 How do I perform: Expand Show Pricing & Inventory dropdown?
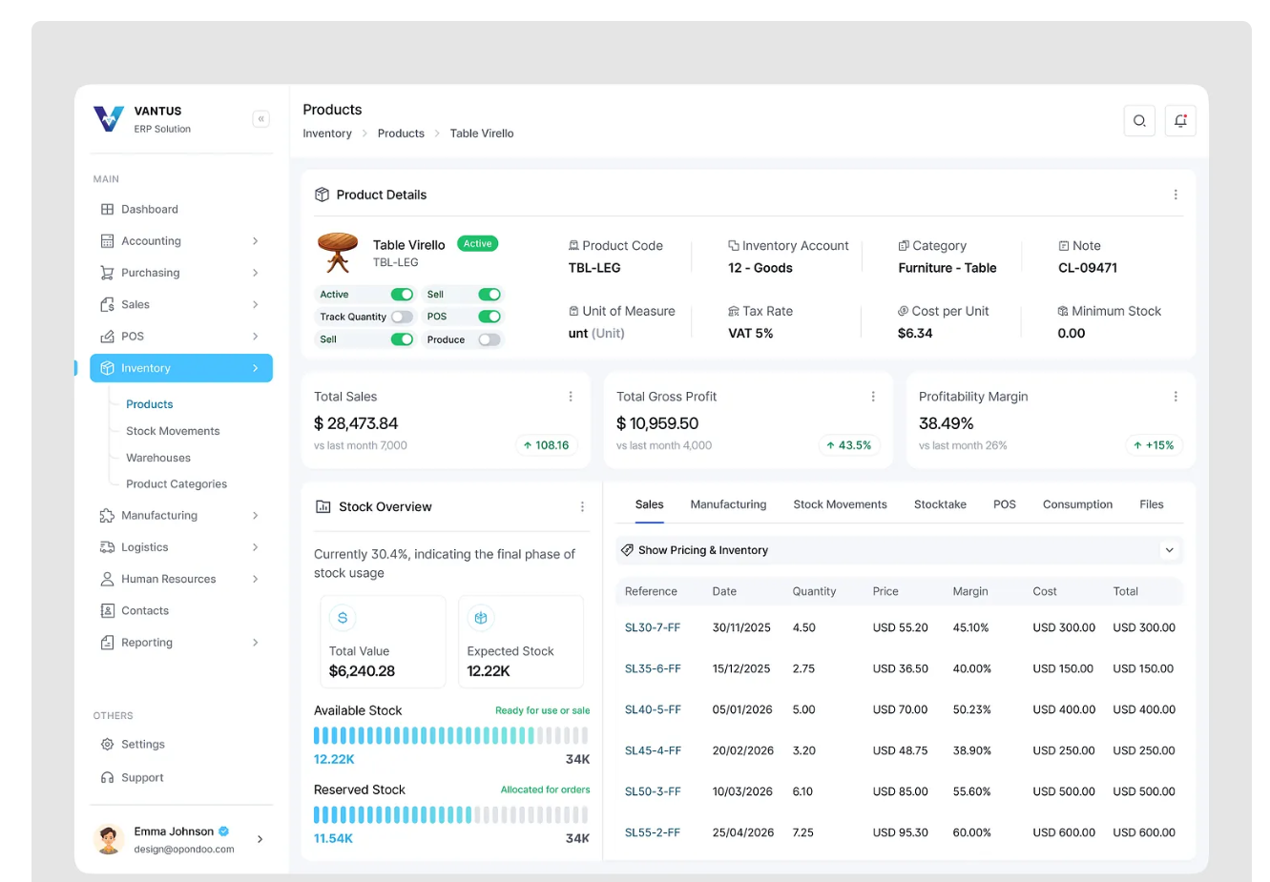[1169, 550]
